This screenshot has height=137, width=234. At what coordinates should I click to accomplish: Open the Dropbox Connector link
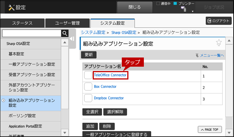(x=109, y=98)
